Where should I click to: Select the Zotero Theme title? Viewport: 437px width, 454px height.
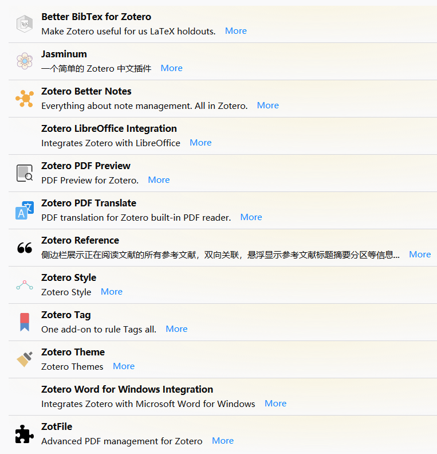tap(73, 352)
